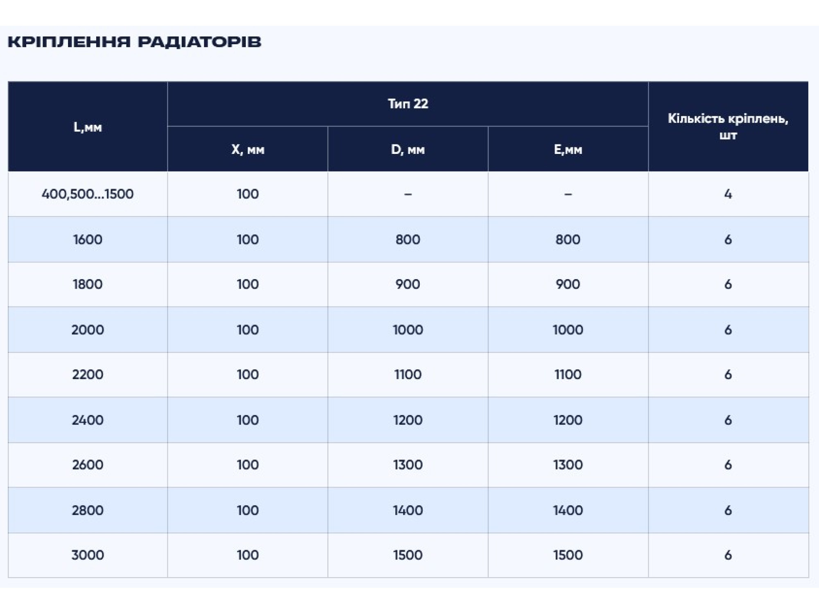Image resolution: width=819 pixels, height=614 pixels.
Task: Select the E,мм column header
Action: coord(568,149)
